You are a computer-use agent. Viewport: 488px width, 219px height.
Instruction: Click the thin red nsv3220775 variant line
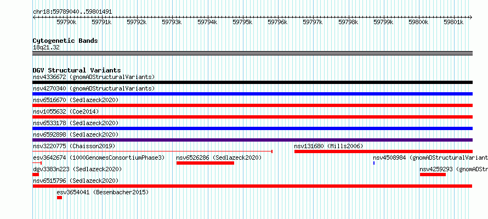point(152,151)
